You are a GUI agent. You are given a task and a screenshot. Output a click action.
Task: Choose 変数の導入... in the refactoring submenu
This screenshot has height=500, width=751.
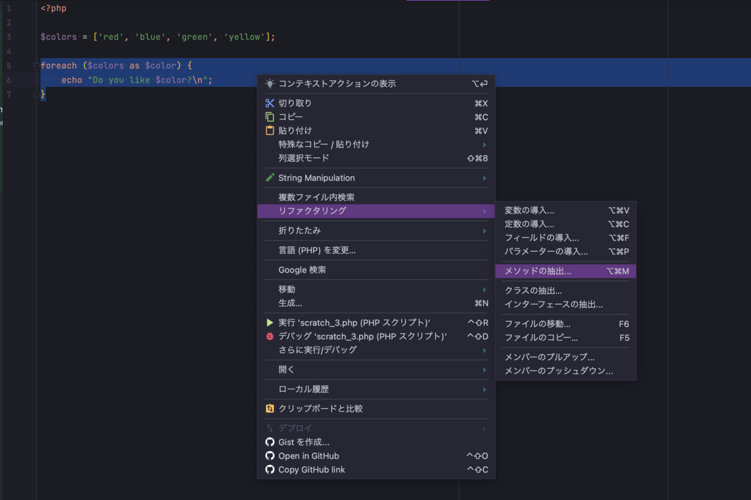(x=566, y=211)
